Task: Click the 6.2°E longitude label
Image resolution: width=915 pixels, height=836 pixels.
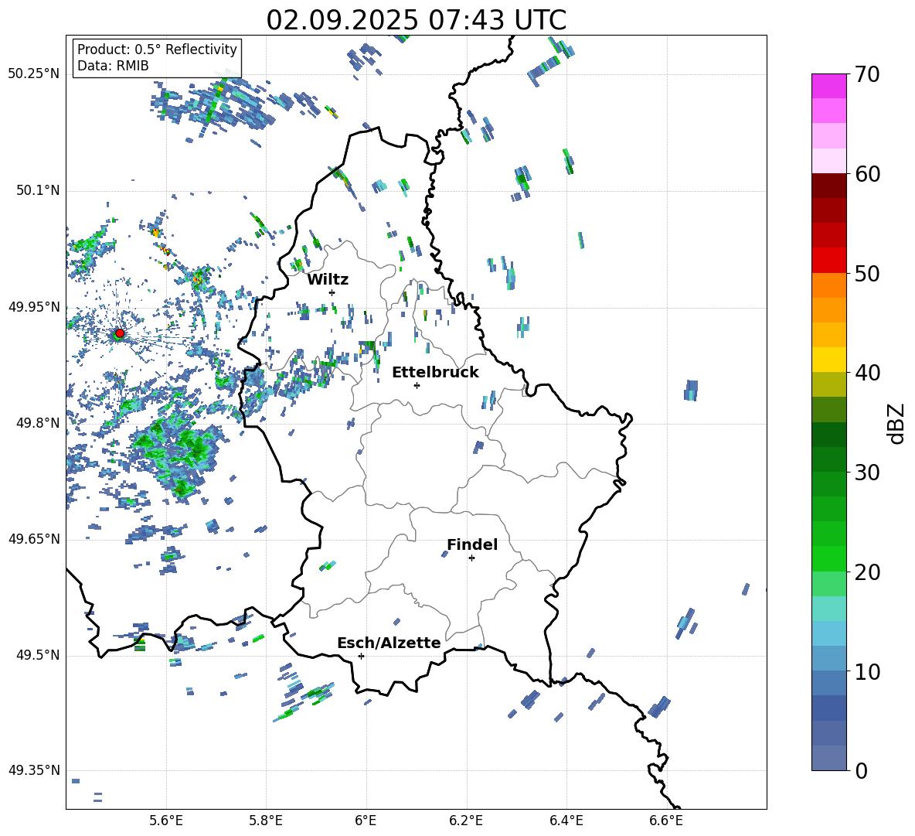Action: 466,821
